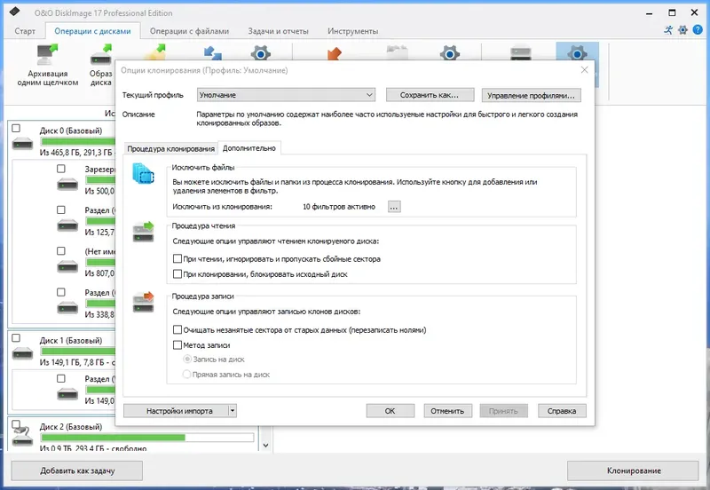Click the disk list scroll-down arrow
Screen dimensions: 710x490
[265, 445]
